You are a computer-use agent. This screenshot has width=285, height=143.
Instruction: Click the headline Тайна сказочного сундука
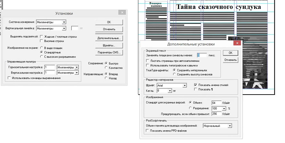(x=219, y=7)
